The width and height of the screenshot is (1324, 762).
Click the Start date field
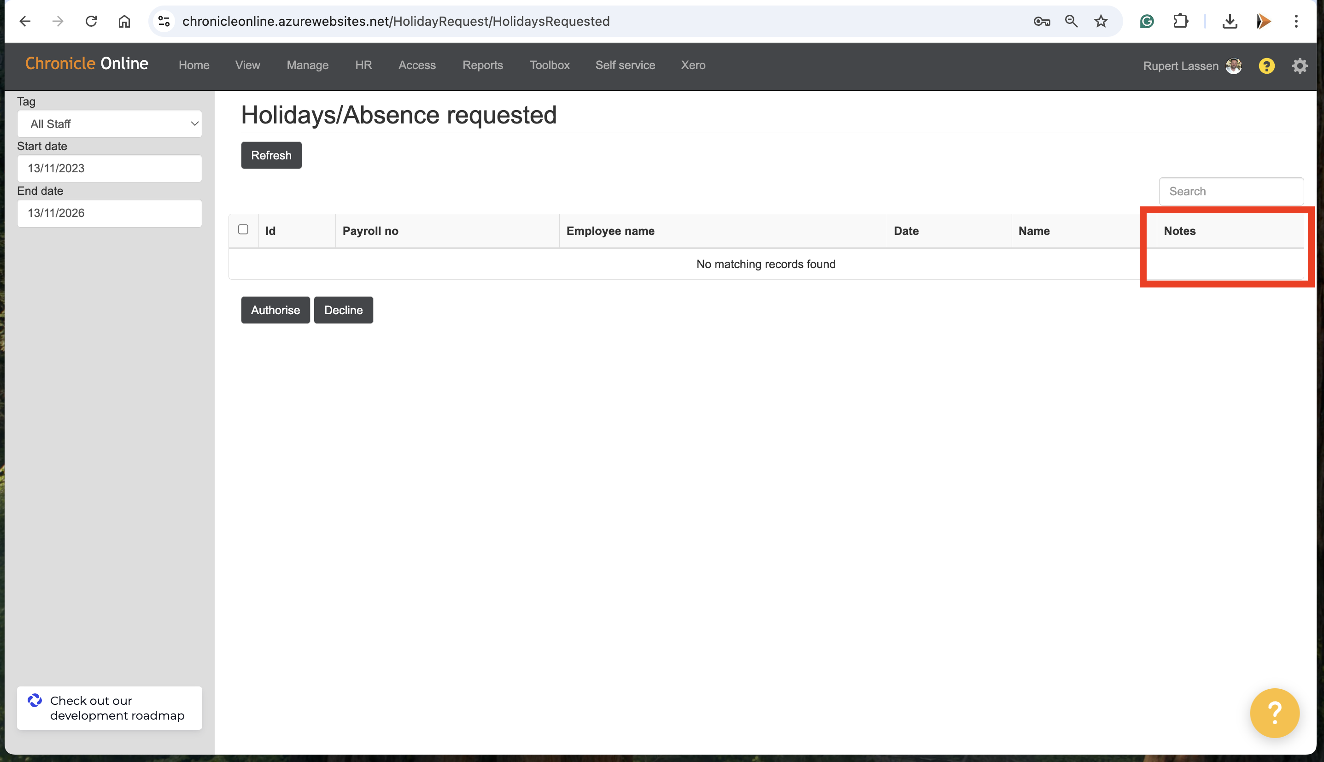click(x=109, y=169)
